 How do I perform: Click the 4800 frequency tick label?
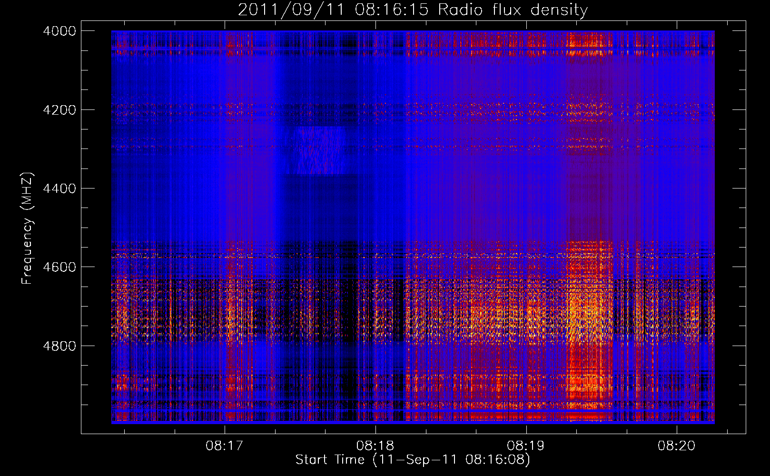(59, 346)
